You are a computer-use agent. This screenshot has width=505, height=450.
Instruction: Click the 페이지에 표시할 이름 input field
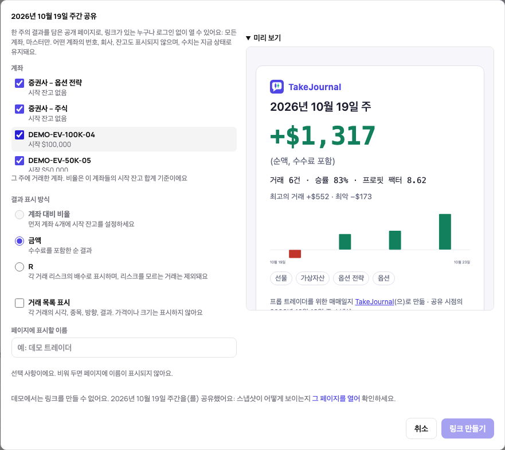(124, 347)
